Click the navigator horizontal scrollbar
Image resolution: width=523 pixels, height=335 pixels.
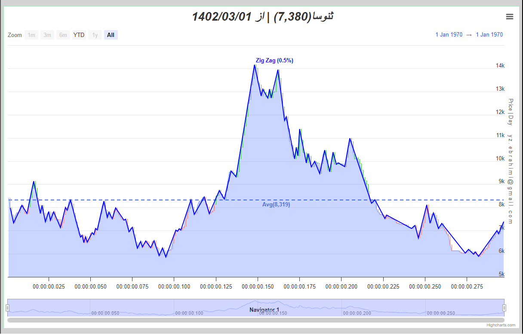pyautogui.click(x=256, y=320)
